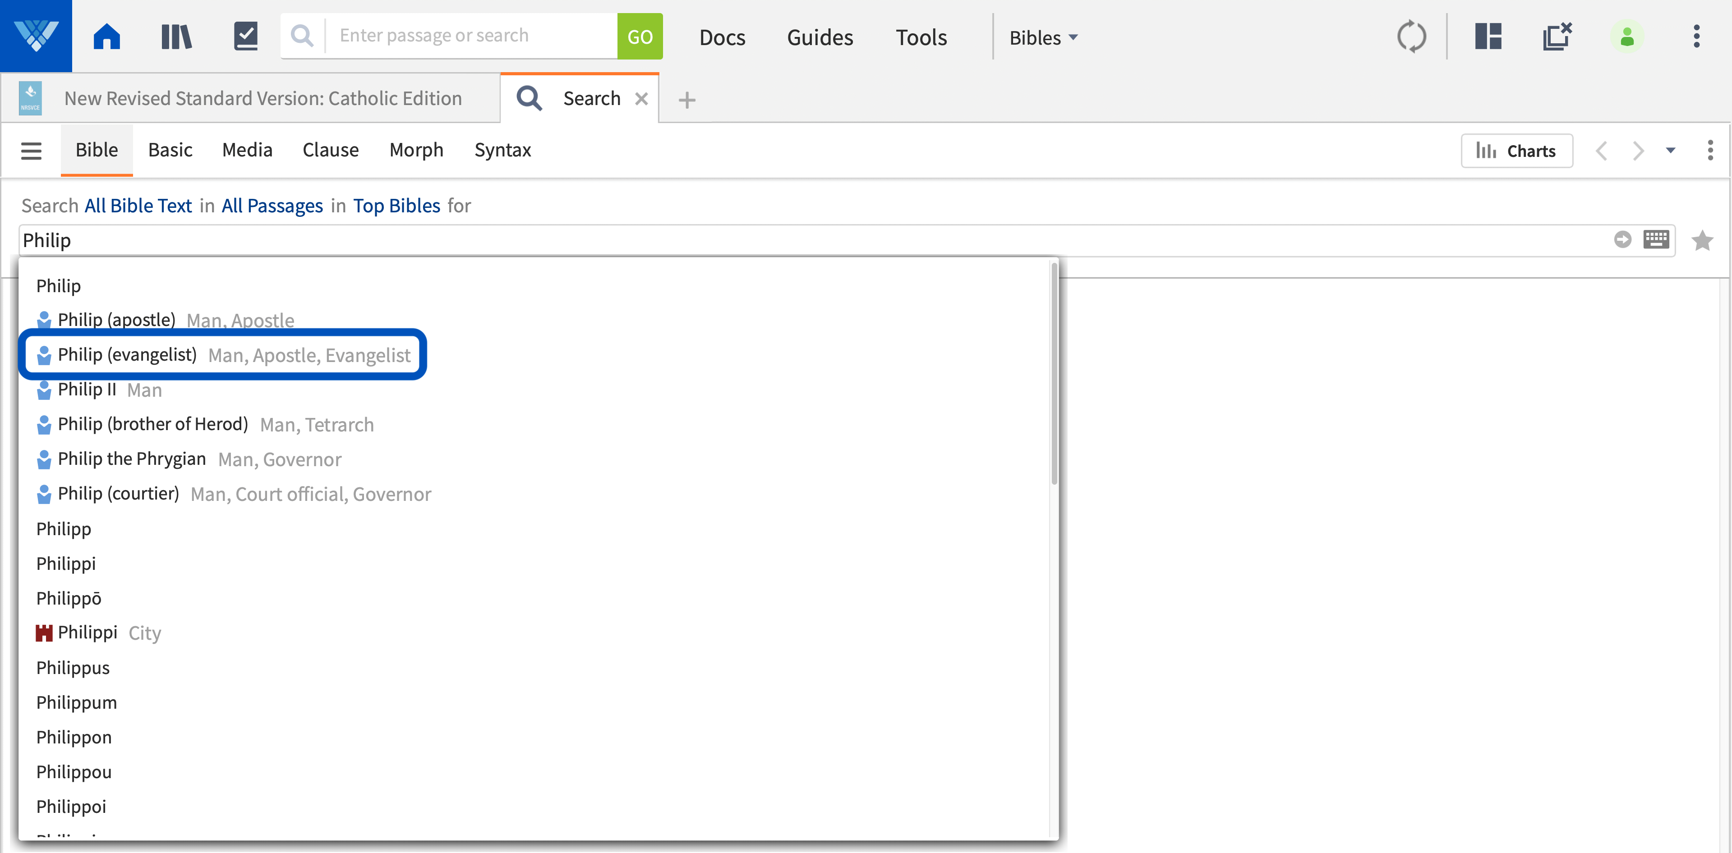Select the Syntax search type
Image resolution: width=1732 pixels, height=853 pixels.
[x=502, y=150]
